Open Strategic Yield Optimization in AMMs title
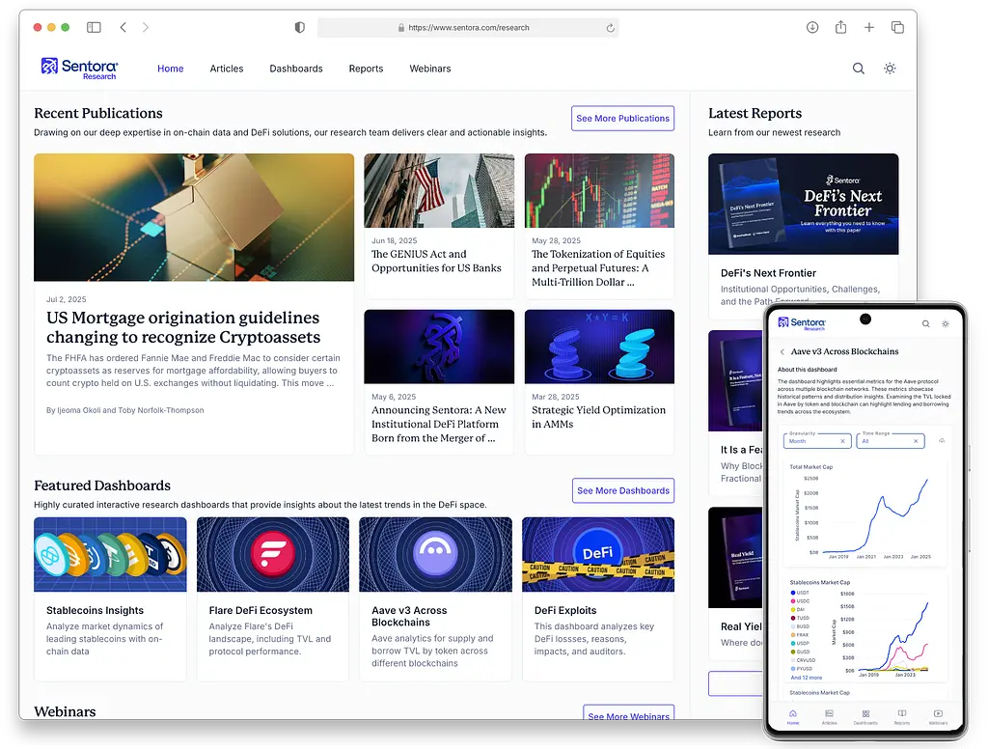This screenshot has height=749, width=988. pyautogui.click(x=598, y=417)
